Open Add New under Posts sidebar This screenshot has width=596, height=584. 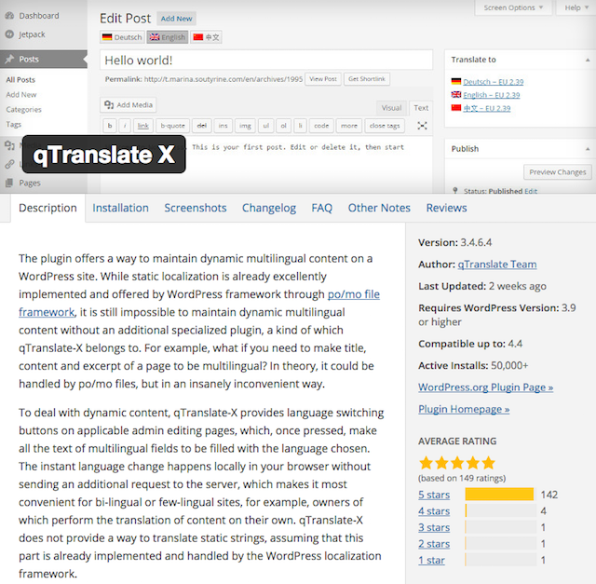pos(21,95)
